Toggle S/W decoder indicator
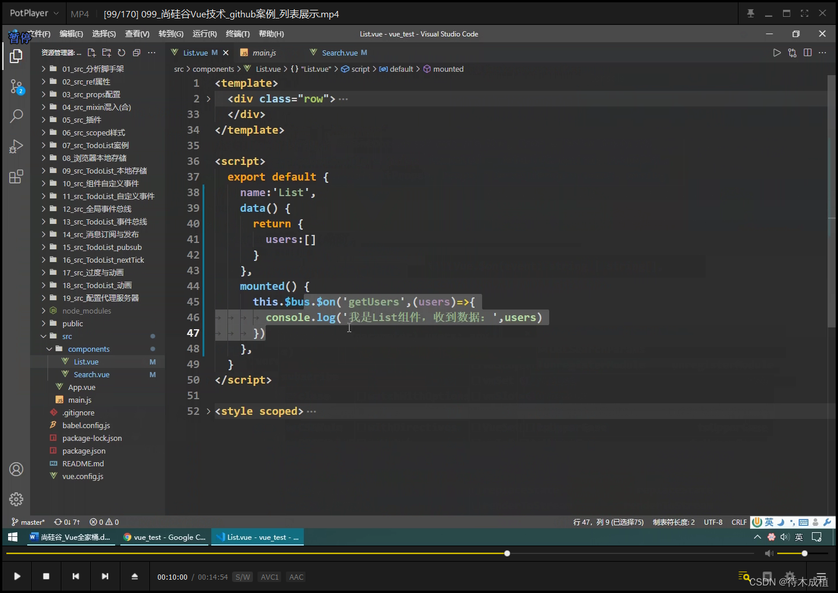This screenshot has width=838, height=593. click(x=242, y=577)
